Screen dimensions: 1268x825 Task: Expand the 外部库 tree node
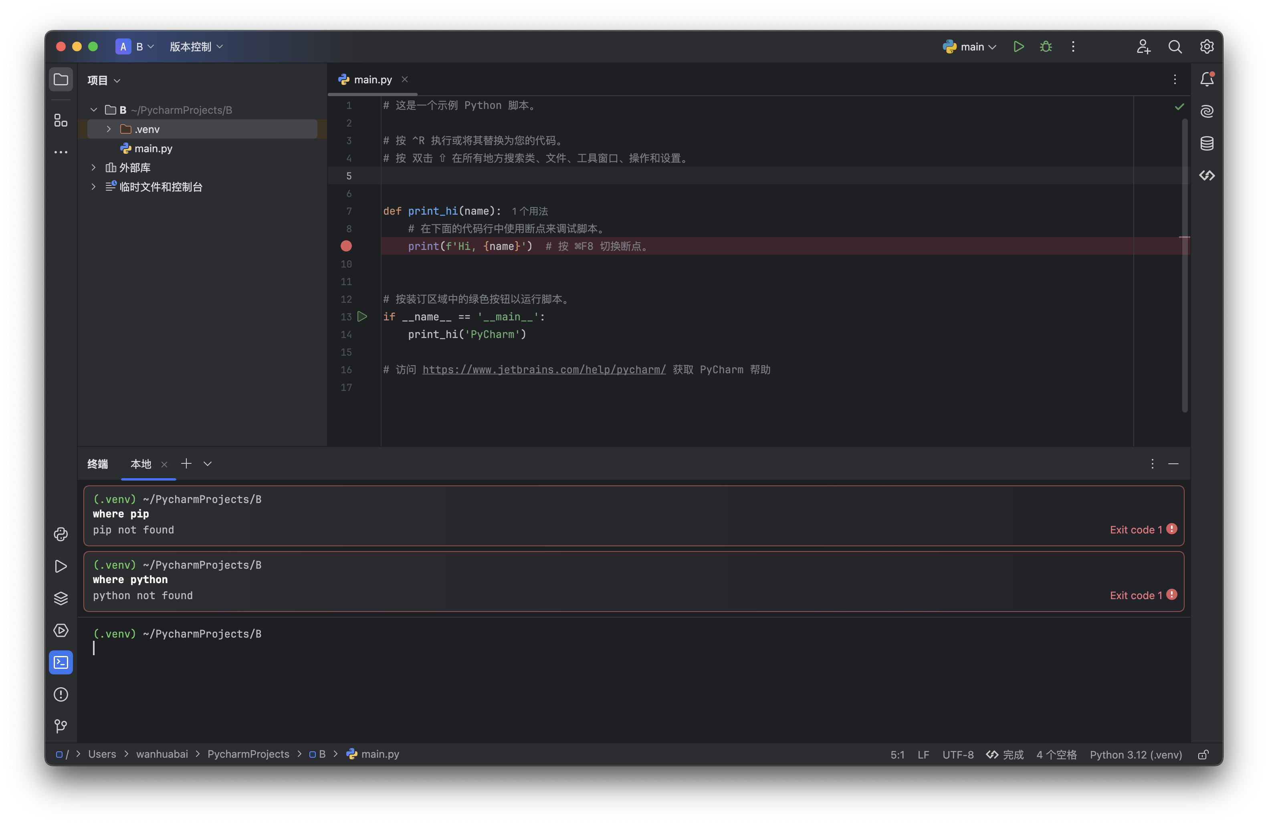pos(94,168)
